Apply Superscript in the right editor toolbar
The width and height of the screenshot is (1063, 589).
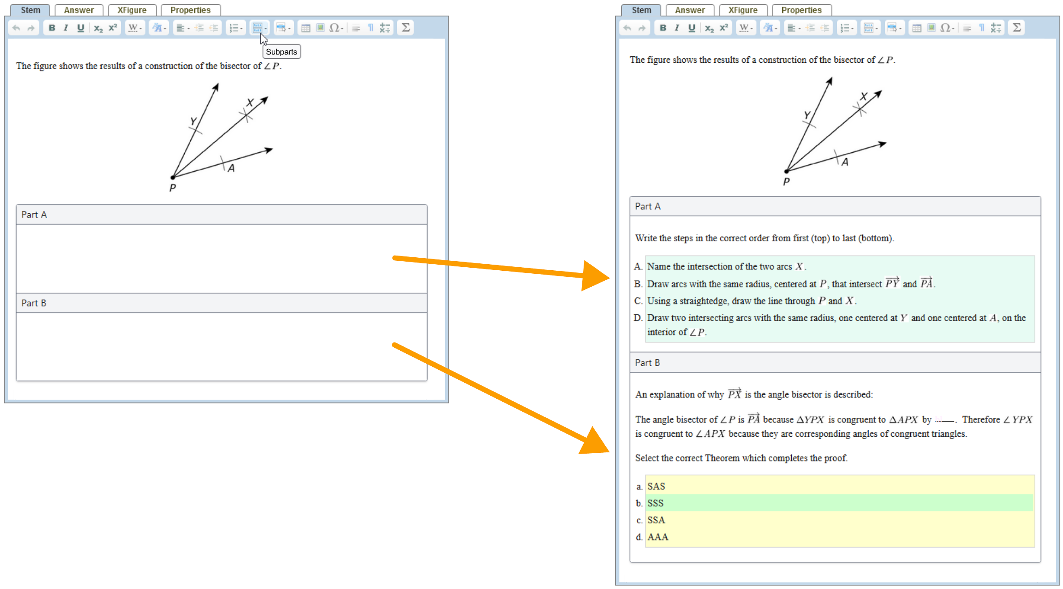coord(724,28)
